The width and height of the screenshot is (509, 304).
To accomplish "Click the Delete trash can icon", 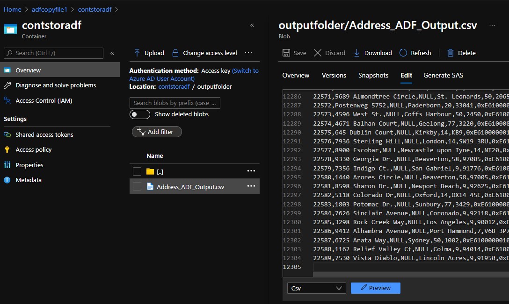I will point(450,53).
